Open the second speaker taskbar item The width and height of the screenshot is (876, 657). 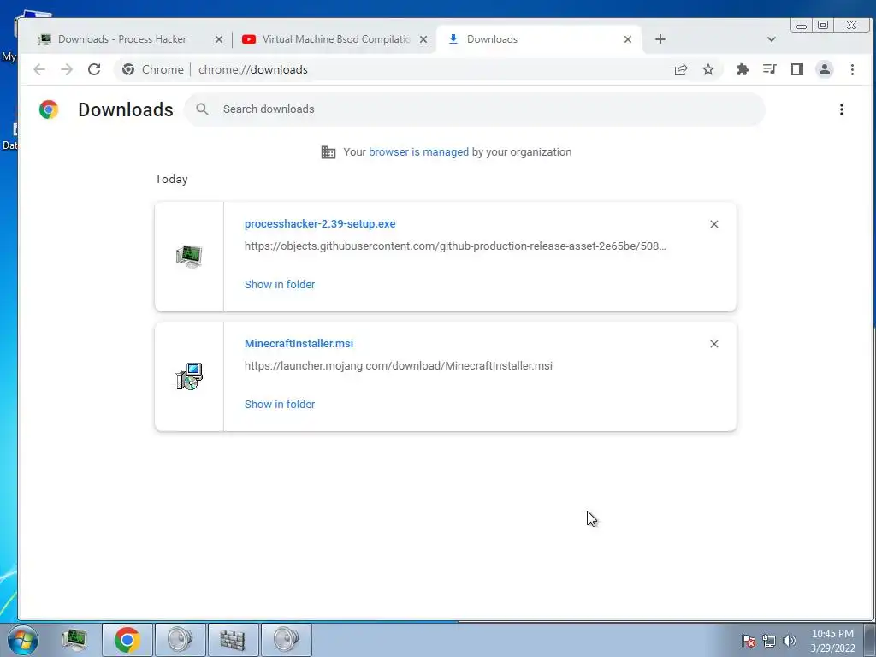pyautogui.click(x=286, y=640)
